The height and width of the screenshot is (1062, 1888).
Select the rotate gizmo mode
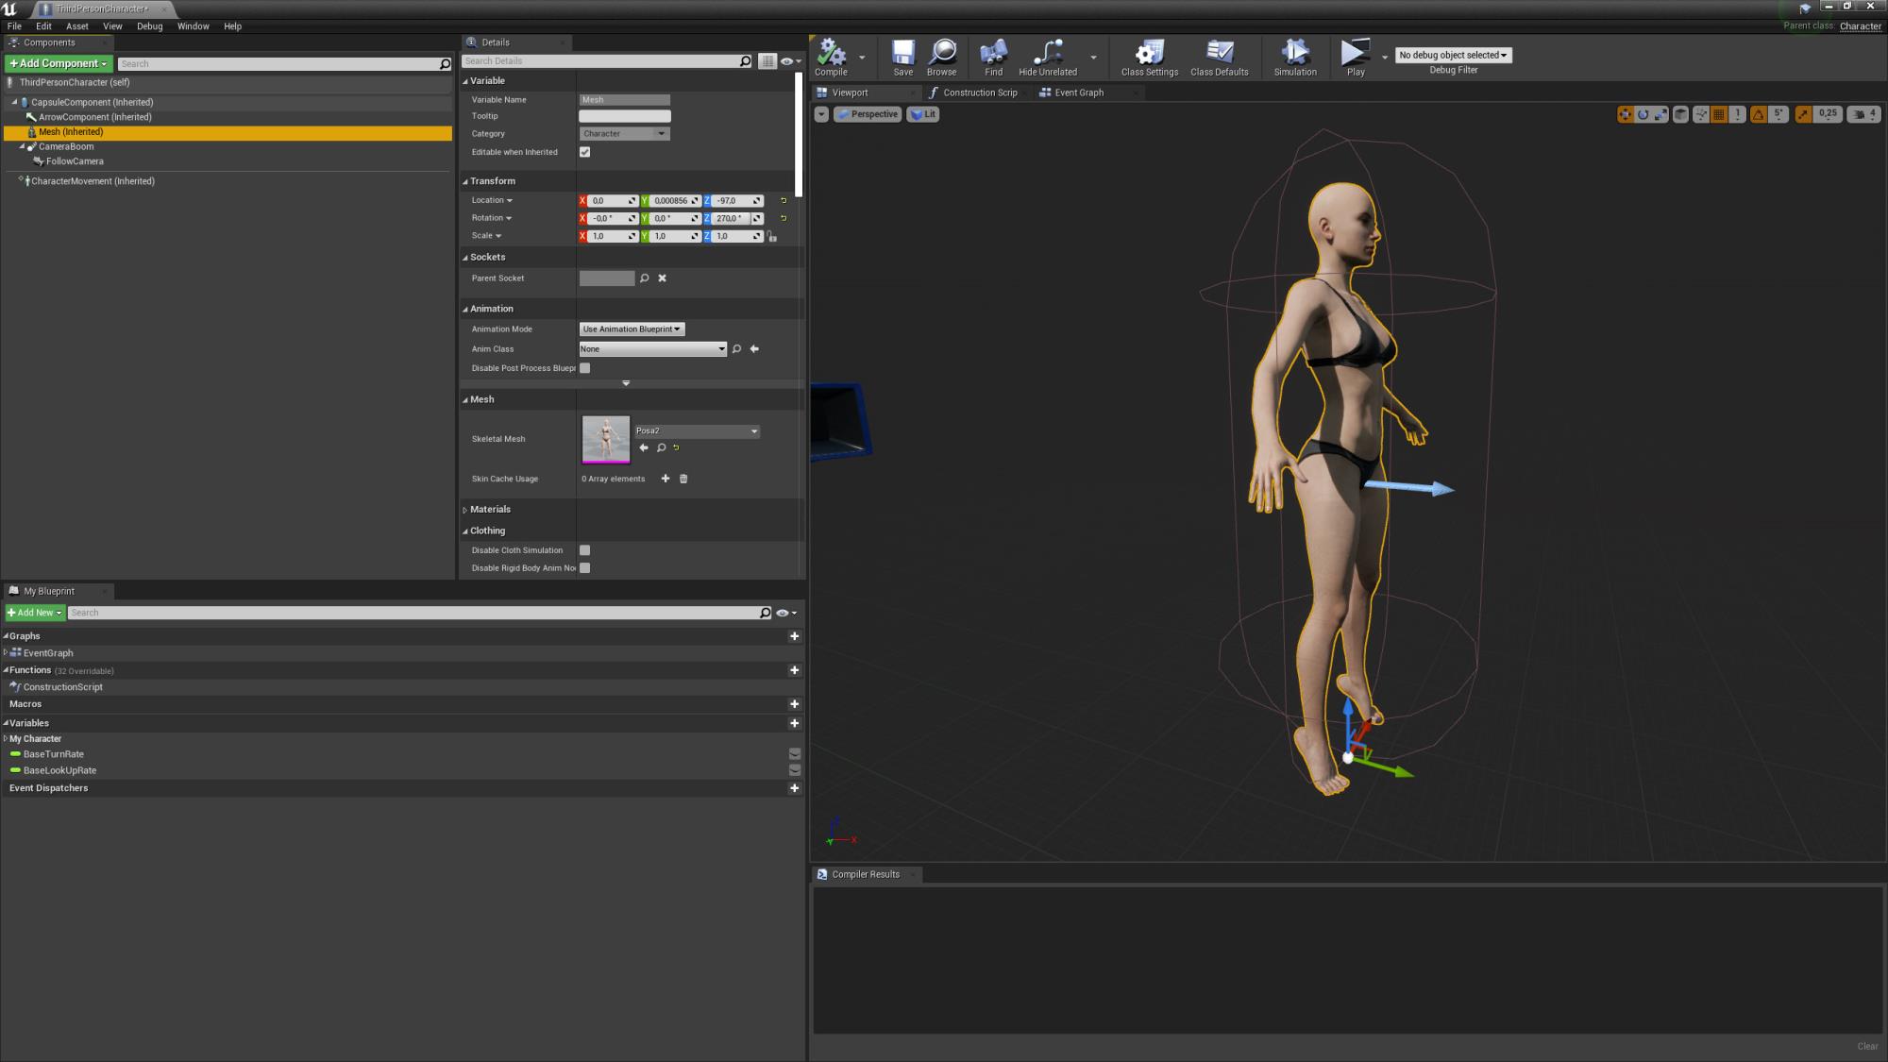tap(1643, 114)
